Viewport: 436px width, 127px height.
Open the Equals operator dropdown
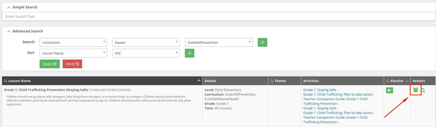pyautogui.click(x=146, y=42)
